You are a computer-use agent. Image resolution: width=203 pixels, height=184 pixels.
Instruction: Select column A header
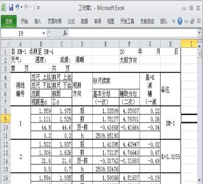pyautogui.click(x=20, y=44)
